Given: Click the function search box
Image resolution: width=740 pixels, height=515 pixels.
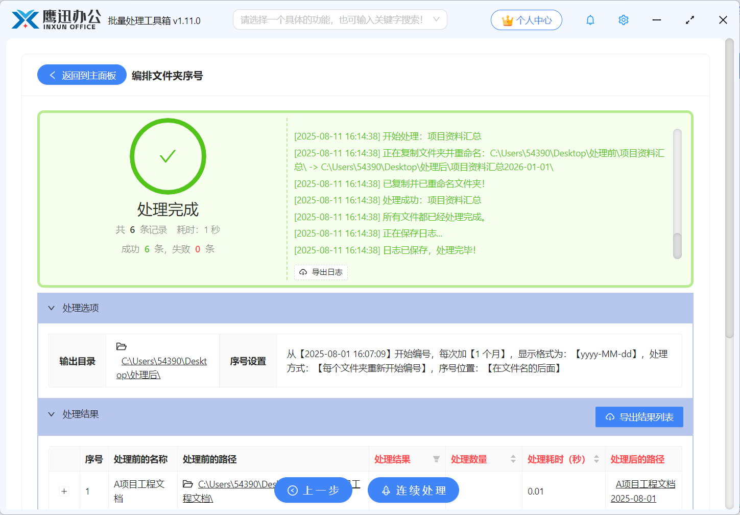Looking at the screenshot, I should (340, 19).
